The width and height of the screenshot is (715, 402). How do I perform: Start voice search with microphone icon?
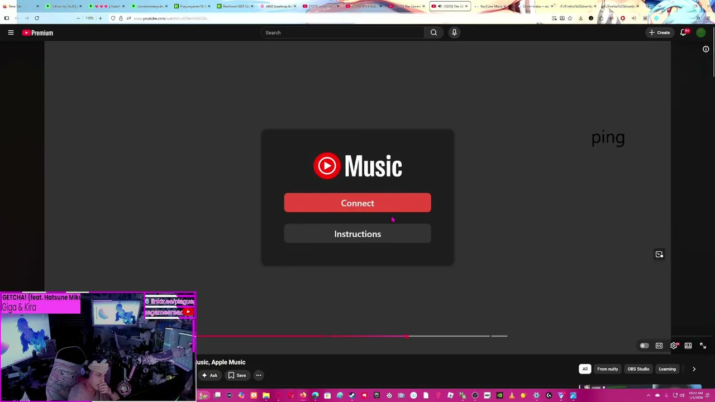454,32
